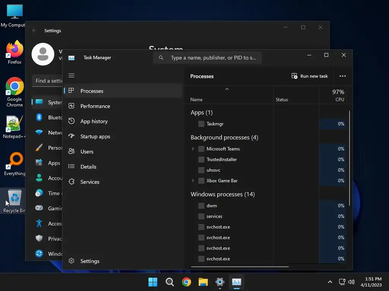Image resolution: width=389 pixels, height=291 pixels.
Task: Click the Run new task button
Action: pyautogui.click(x=310, y=76)
